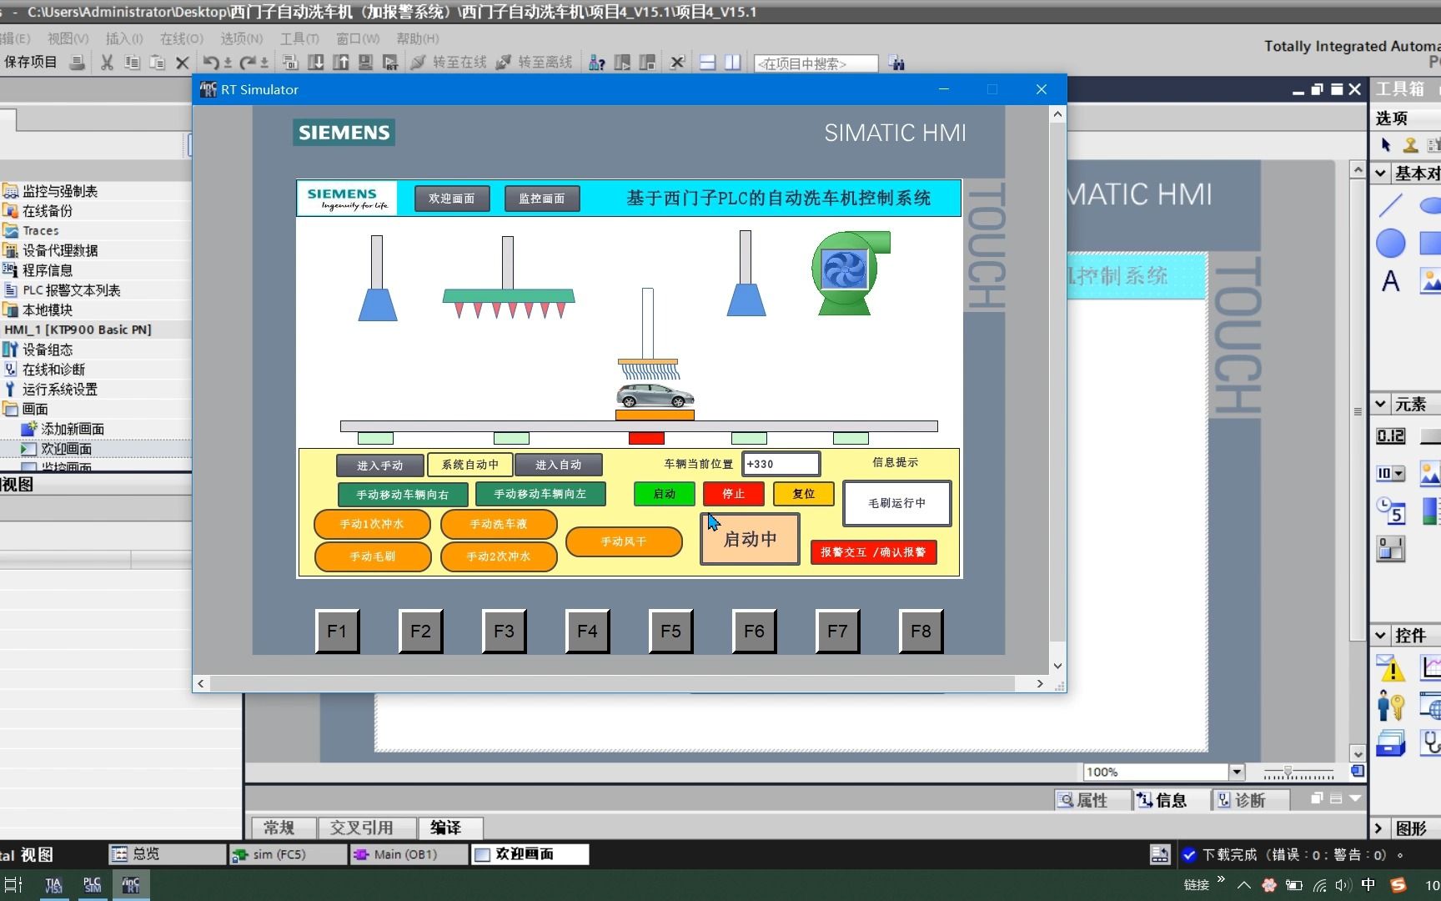Viewport: 1441px width, 901px height.
Task: Click the 欢迎画面 button in HMI header
Action: pyautogui.click(x=452, y=199)
